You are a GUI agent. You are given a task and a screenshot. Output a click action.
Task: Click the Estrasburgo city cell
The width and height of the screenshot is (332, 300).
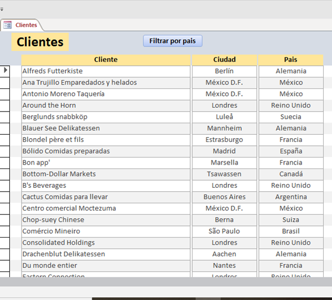(x=224, y=140)
